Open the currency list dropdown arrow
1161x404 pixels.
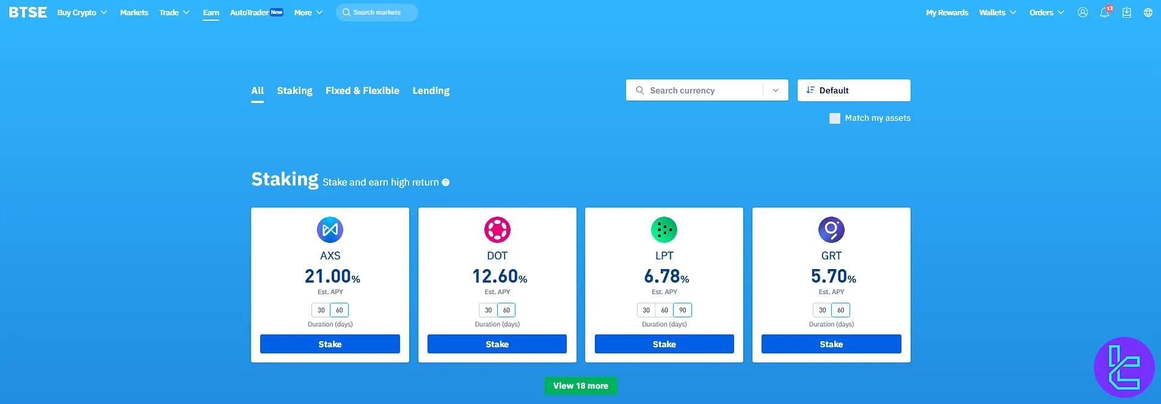pos(776,90)
